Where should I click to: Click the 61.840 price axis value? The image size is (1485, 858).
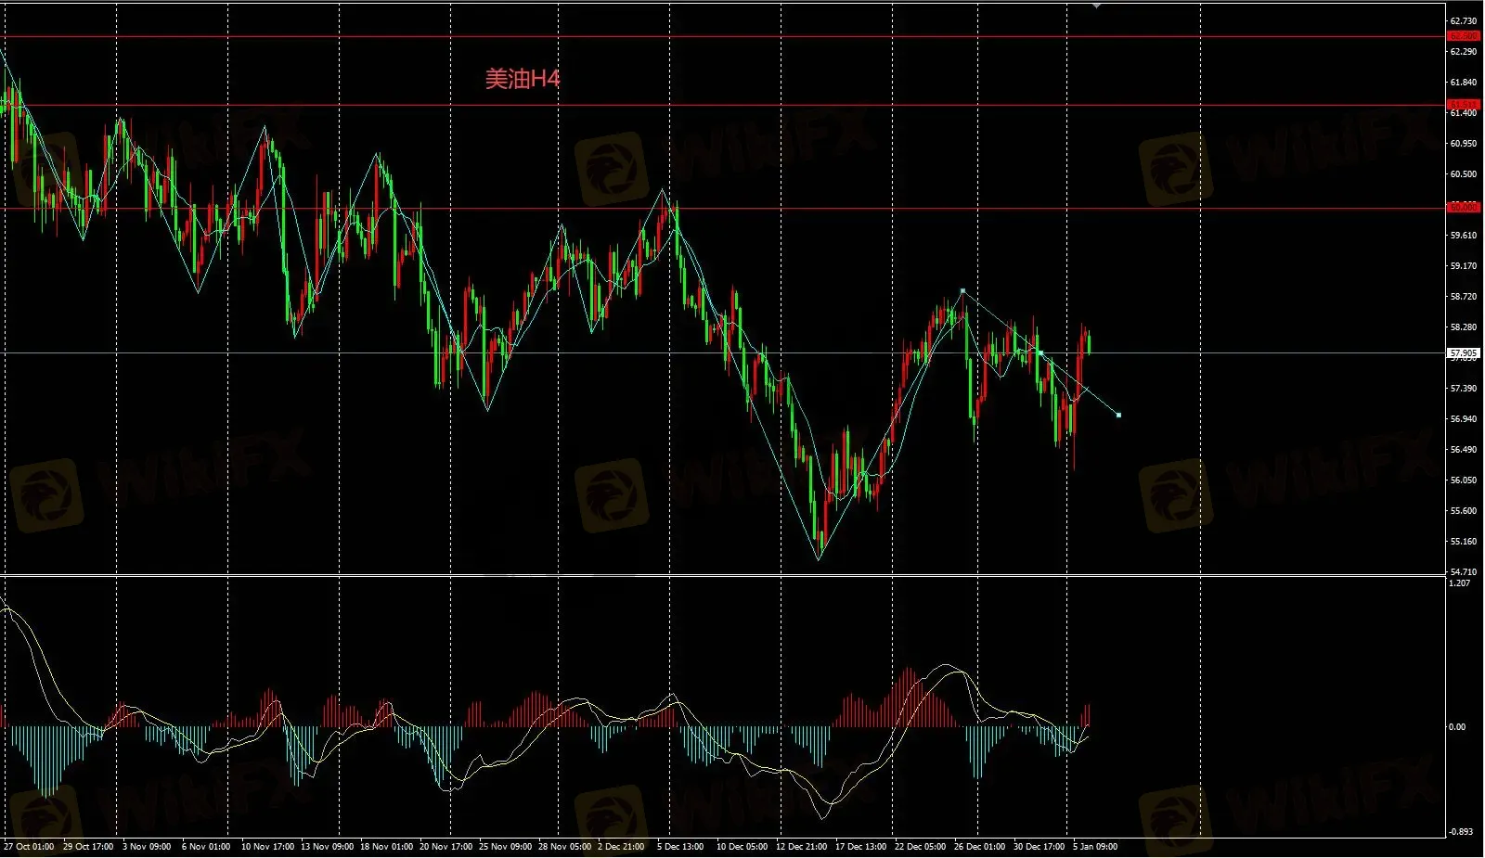tap(1463, 83)
